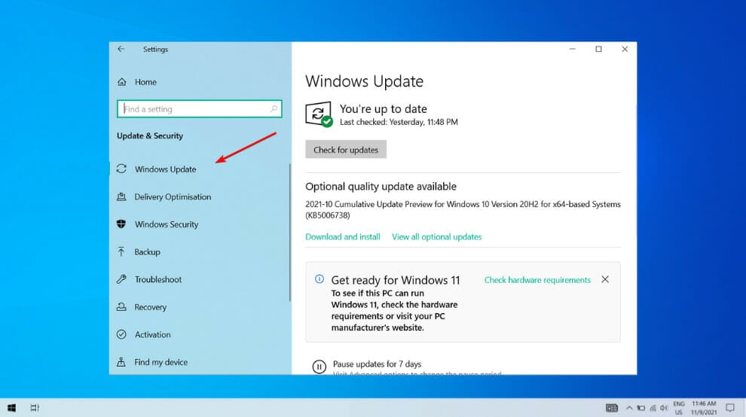Click the sidebar scrollbar

pos(290,233)
